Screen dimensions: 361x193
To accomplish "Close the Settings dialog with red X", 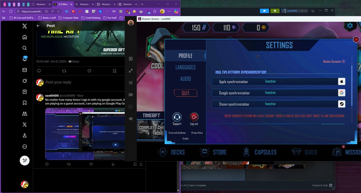I will [x=356, y=39].
